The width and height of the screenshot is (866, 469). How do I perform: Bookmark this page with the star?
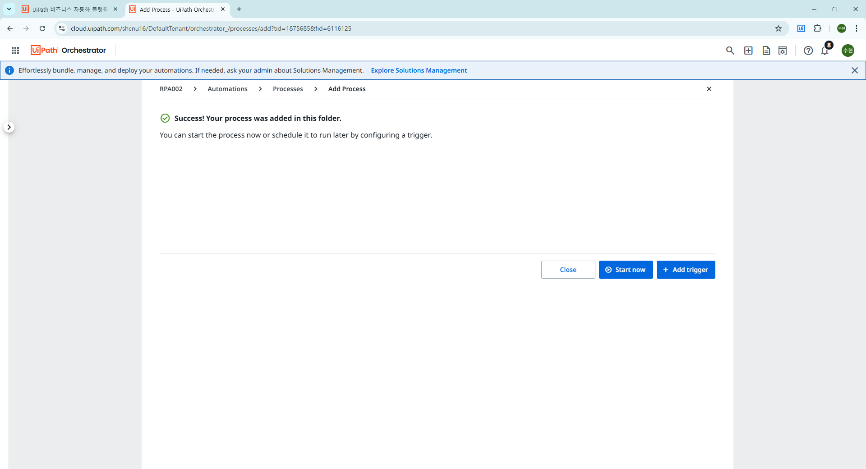tap(778, 28)
